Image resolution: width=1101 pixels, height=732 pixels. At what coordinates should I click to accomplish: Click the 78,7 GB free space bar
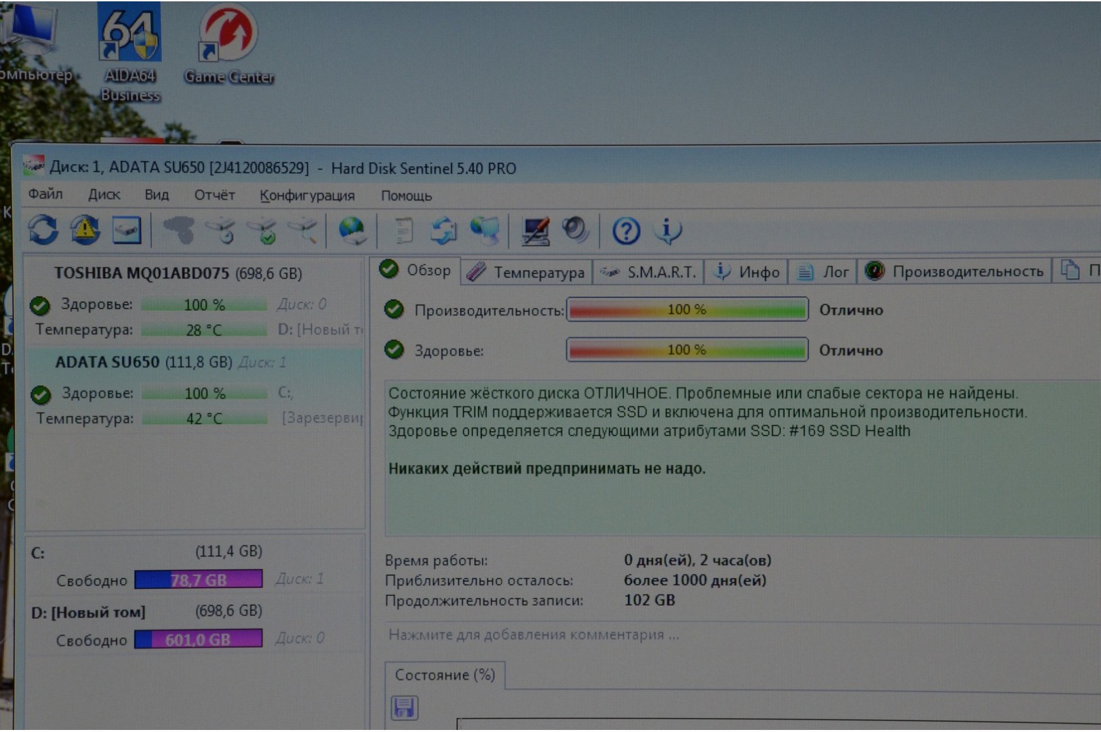(198, 579)
